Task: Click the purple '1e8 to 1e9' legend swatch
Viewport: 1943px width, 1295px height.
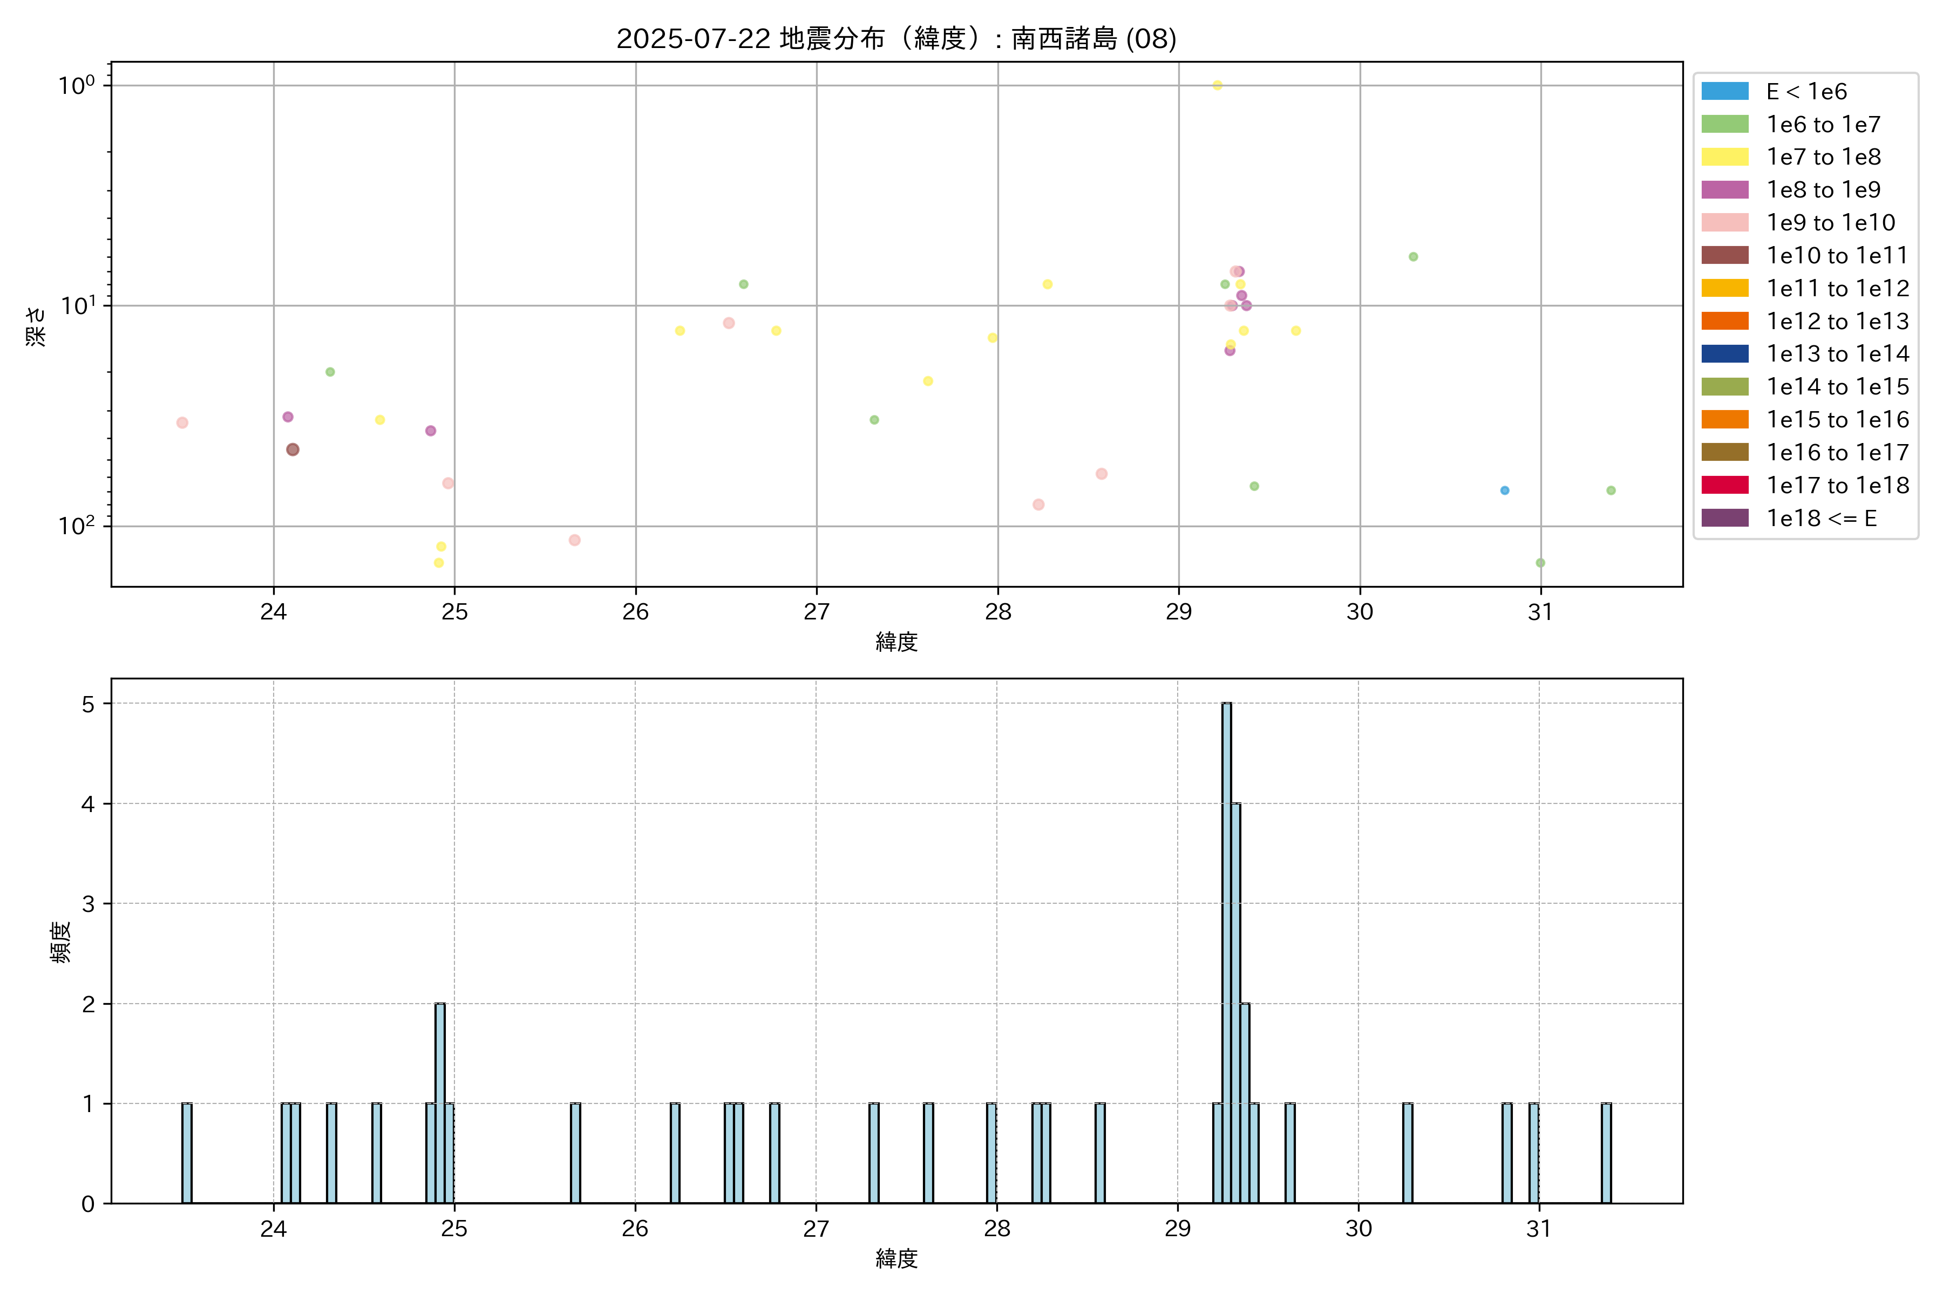Action: pos(1724,190)
